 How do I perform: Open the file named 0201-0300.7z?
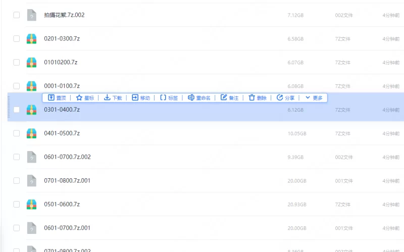coord(62,39)
